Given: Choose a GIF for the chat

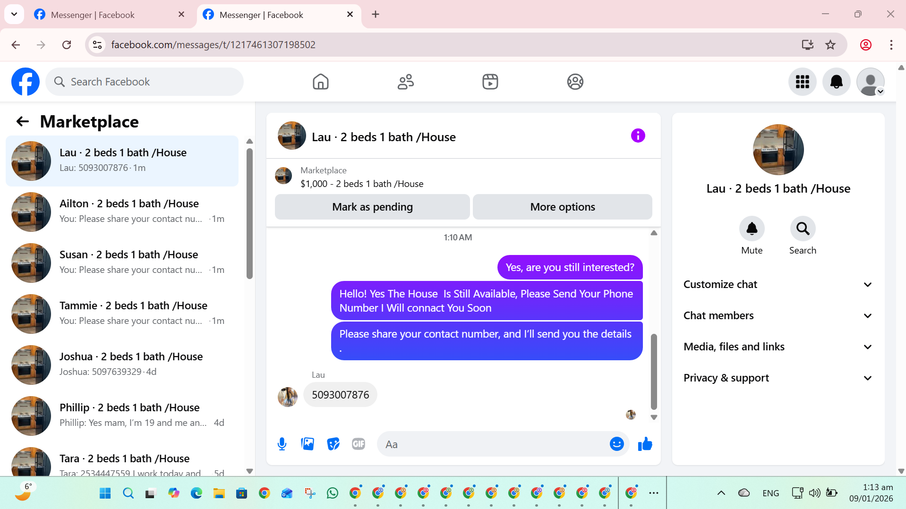Looking at the screenshot, I should click(359, 444).
